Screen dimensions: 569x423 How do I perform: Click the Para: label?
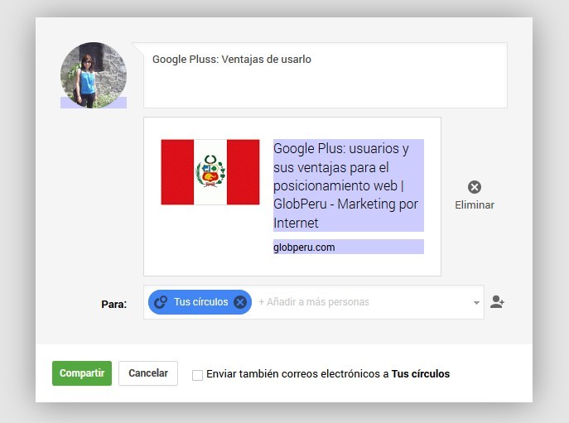114,304
